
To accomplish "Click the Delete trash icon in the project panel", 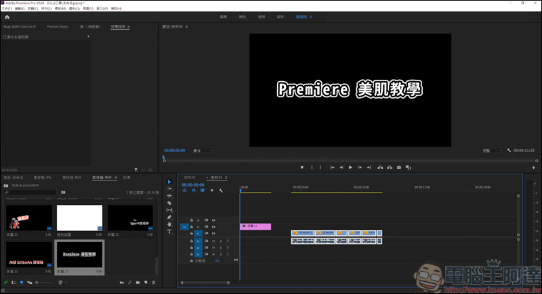I will 154,283.
